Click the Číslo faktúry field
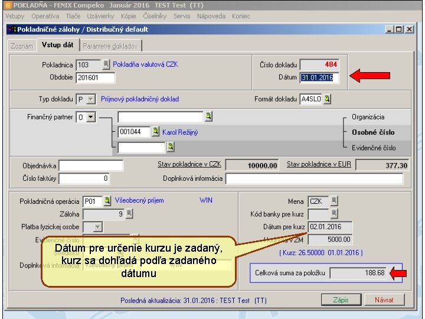This screenshot has height=319, width=425. (84, 178)
